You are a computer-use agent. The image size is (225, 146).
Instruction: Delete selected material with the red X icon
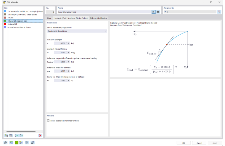(x=40, y=135)
